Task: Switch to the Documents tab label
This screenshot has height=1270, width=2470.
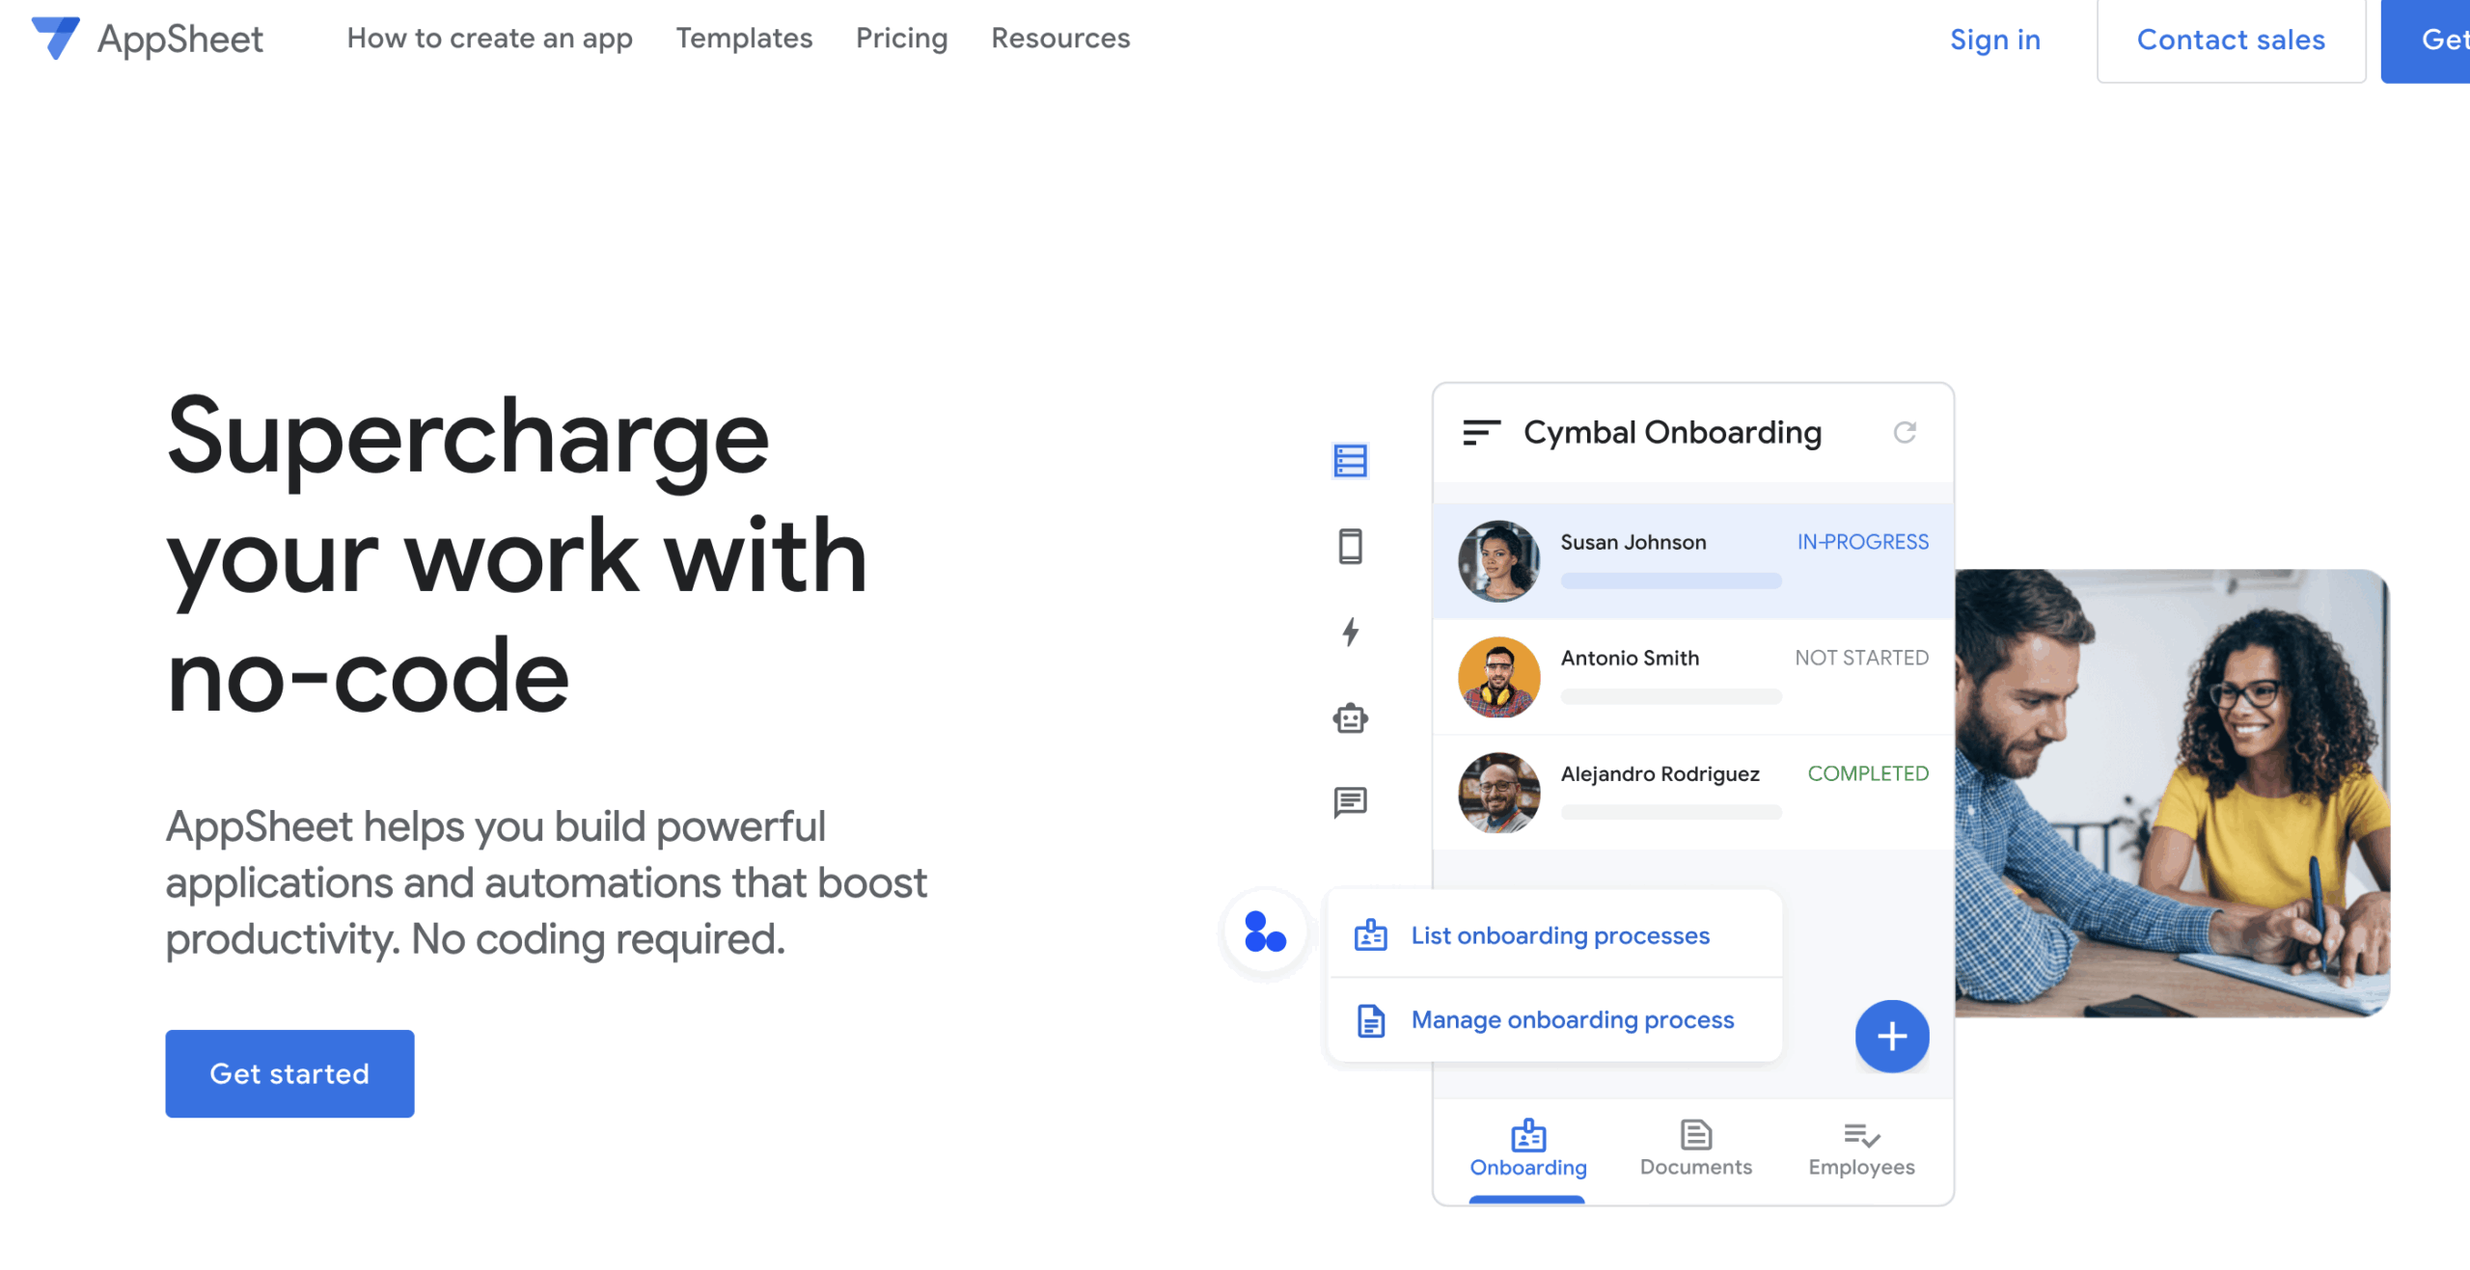Action: (x=1695, y=1167)
